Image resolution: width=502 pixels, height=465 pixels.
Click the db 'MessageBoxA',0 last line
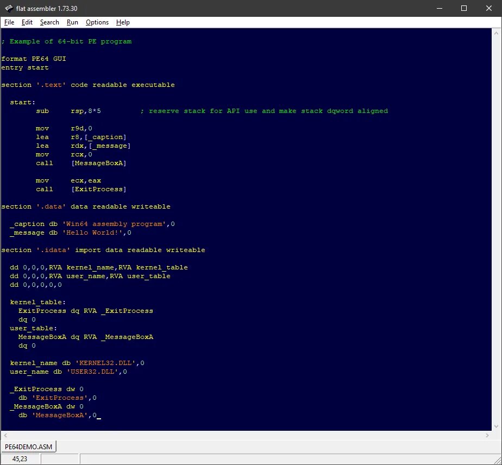(x=58, y=415)
